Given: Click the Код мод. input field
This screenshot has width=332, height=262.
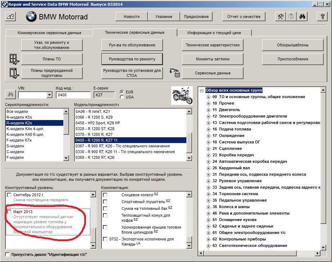Looking at the screenshot, I should pyautogui.click(x=73, y=95).
